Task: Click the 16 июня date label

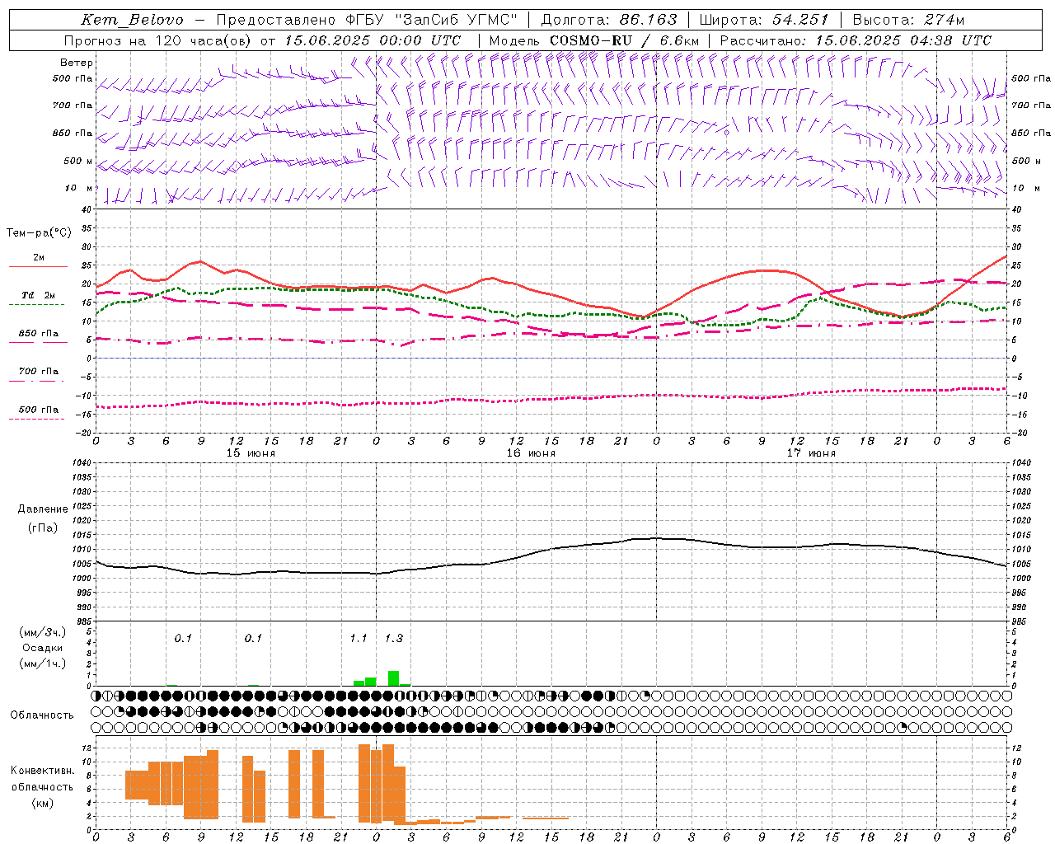Action: click(x=531, y=453)
